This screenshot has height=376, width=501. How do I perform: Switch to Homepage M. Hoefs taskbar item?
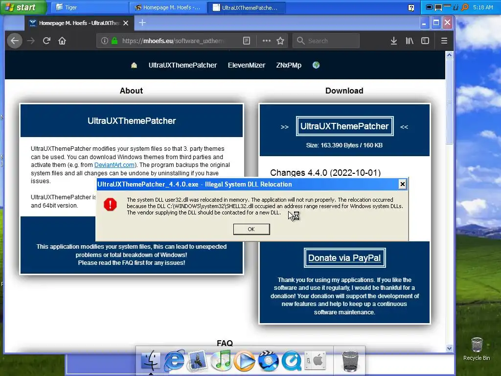click(168, 7)
